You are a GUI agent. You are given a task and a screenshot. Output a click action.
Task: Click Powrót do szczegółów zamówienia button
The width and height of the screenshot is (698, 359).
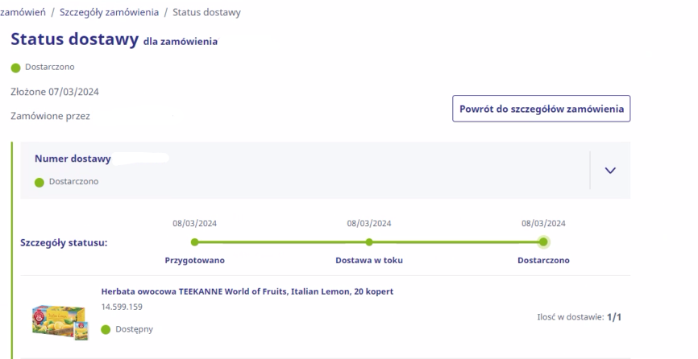542,109
